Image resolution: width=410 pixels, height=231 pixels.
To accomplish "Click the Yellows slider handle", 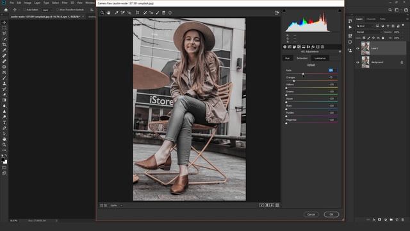I will coord(286,88).
